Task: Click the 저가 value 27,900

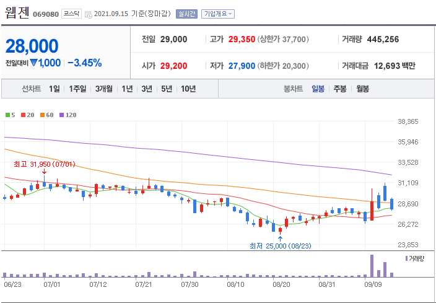Action: coord(242,66)
